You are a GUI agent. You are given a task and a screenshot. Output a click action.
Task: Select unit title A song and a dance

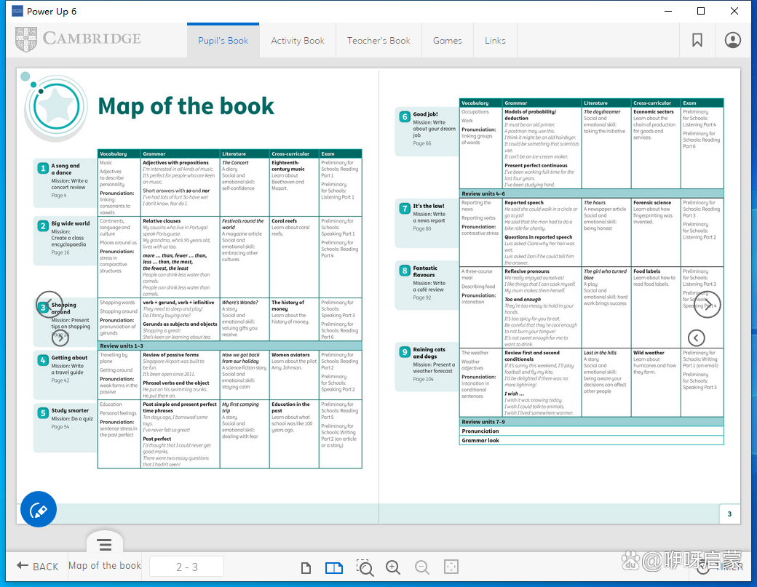click(66, 169)
